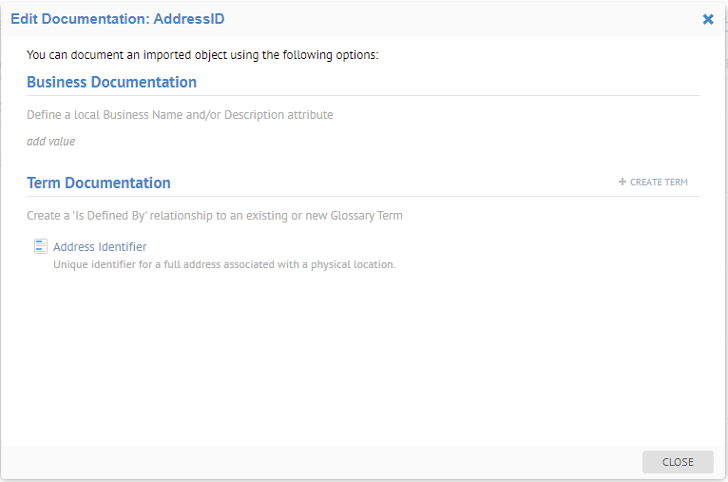Click empty white space below the term description
The image size is (728, 482).
[362, 361]
